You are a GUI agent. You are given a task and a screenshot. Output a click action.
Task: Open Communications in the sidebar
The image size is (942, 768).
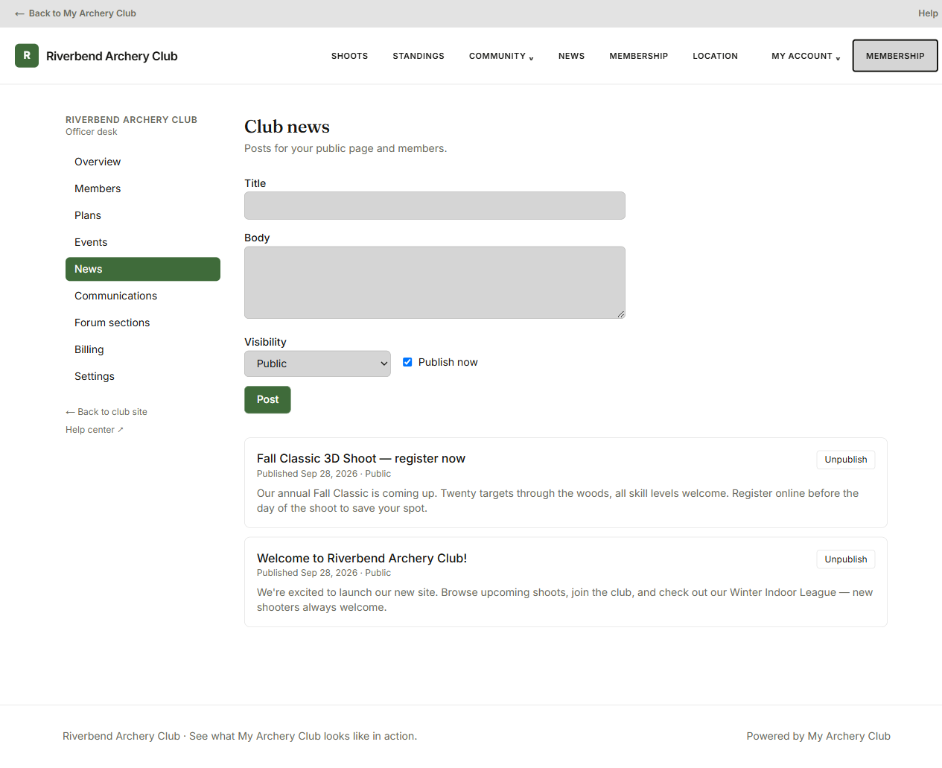tap(143, 296)
